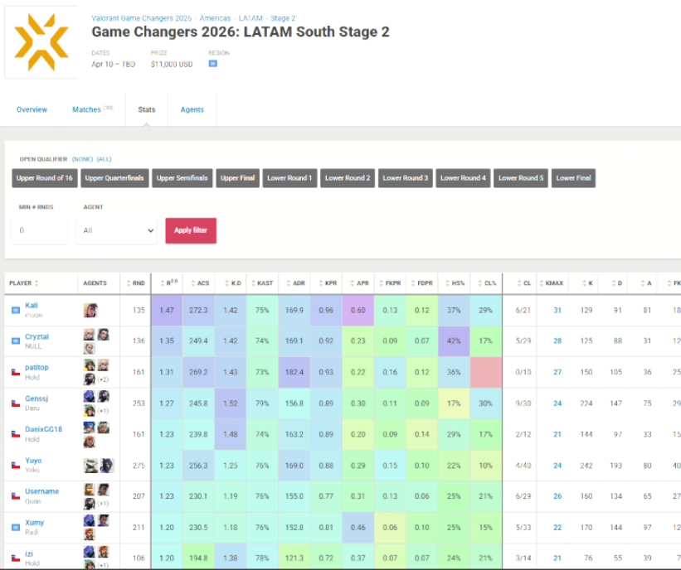This screenshot has width=681, height=570.
Task: Click Genssj's second agent portrait
Action: click(103, 397)
